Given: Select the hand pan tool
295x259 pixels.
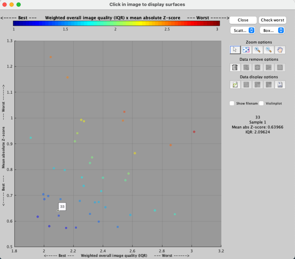Looking at the screenshot, I should click(x=280, y=50).
